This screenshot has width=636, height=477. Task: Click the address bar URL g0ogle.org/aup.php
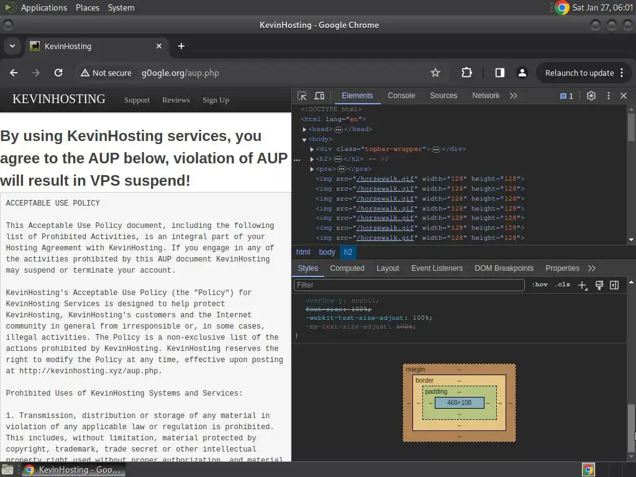click(180, 73)
